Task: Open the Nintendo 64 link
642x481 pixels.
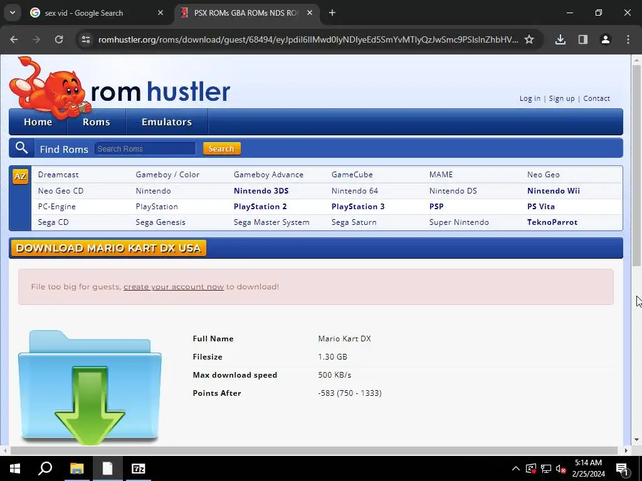Action: 355,190
